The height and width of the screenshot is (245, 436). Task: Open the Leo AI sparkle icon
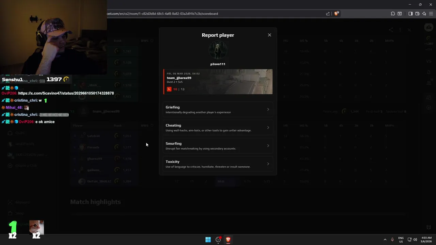424,14
